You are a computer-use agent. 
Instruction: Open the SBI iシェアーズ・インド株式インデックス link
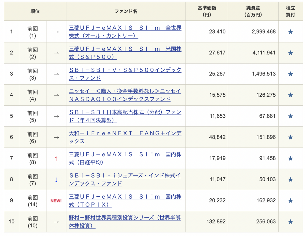coord(125,180)
